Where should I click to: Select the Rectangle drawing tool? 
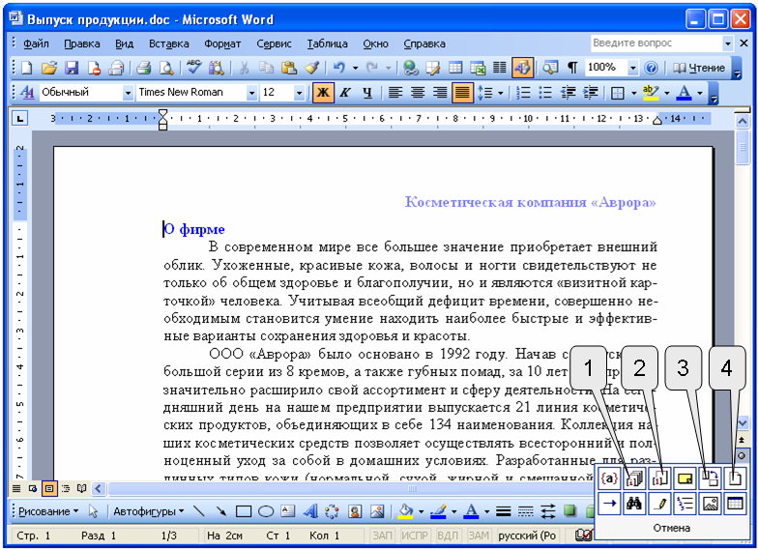coord(244,511)
